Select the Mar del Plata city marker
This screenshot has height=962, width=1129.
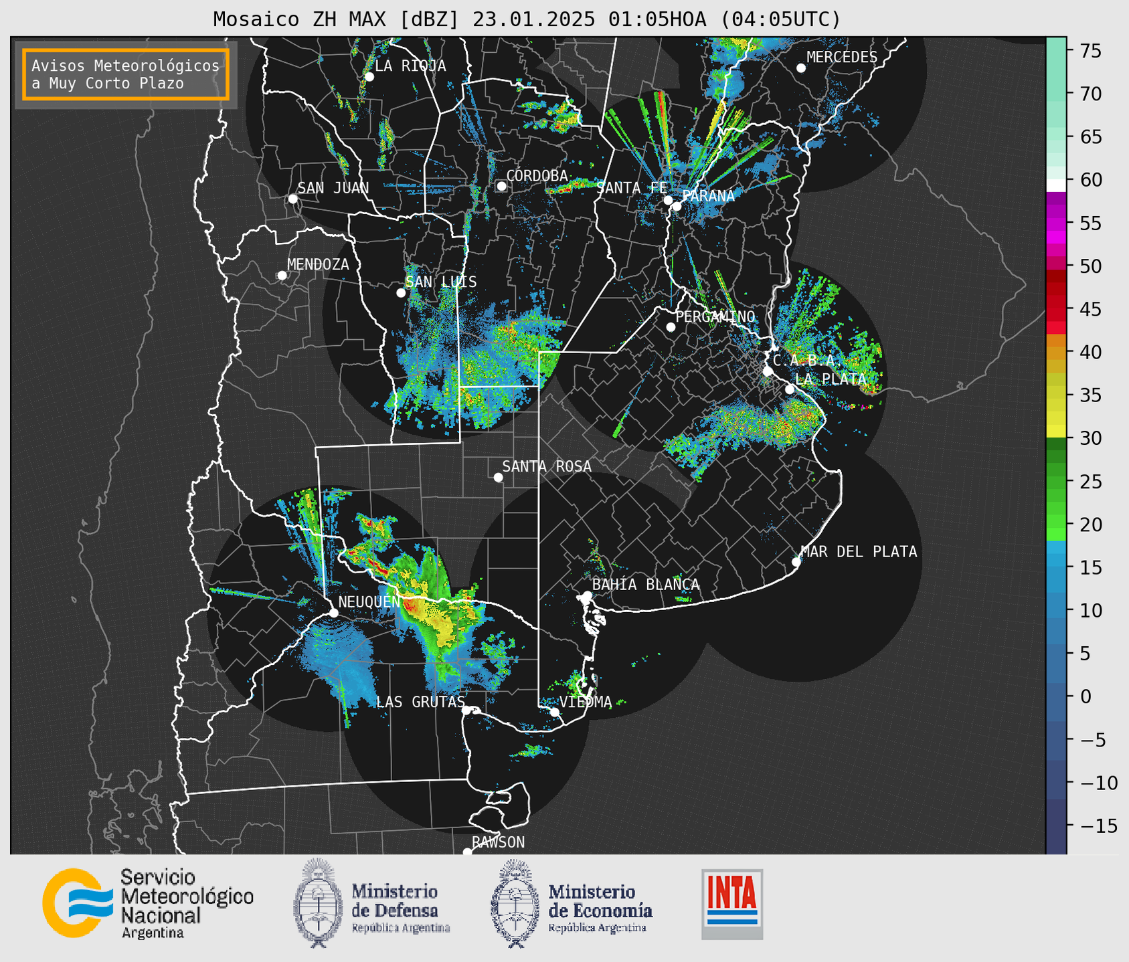tap(796, 562)
